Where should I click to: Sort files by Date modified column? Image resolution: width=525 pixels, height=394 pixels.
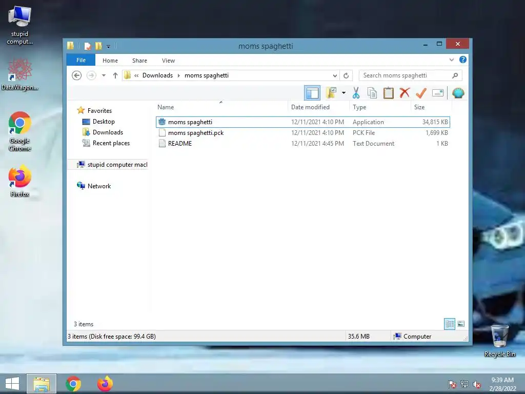318,107
